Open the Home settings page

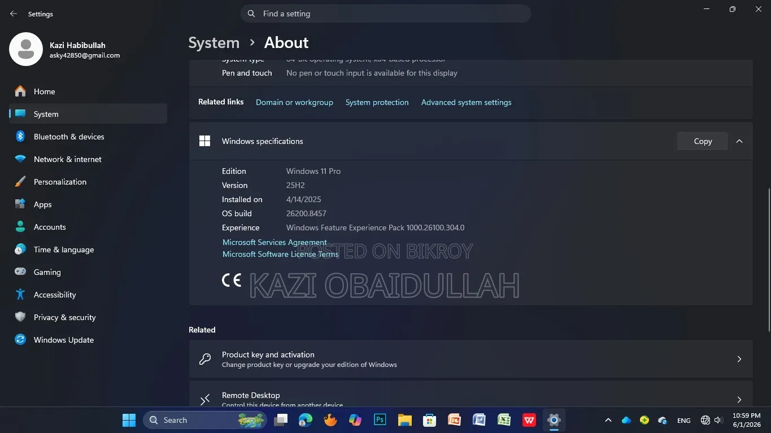tap(88, 91)
